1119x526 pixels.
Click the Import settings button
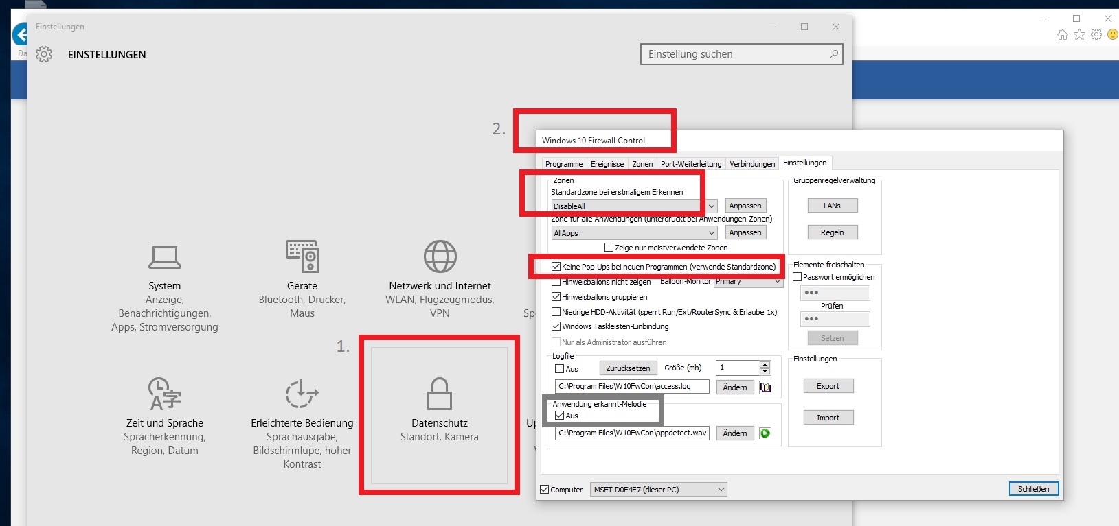pos(828,418)
